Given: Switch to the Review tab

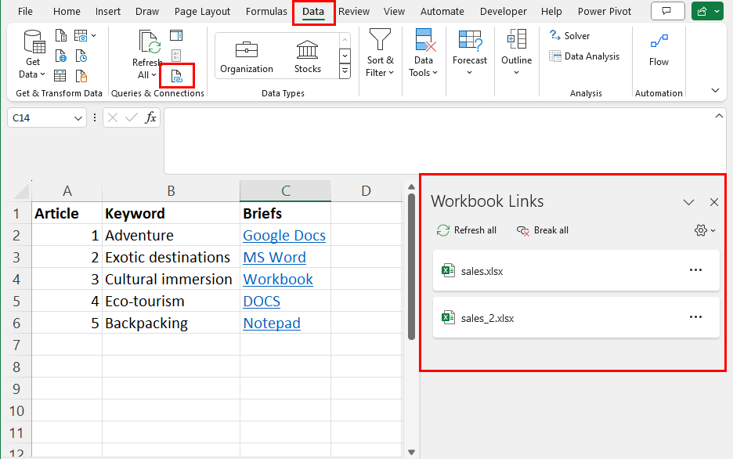Looking at the screenshot, I should [x=354, y=11].
